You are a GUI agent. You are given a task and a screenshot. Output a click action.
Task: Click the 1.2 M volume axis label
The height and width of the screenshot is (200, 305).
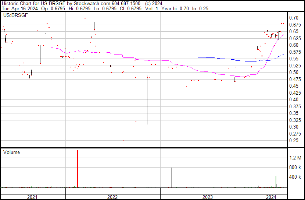pos(295,158)
